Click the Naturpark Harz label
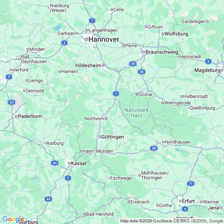This screenshot has height=224, width=224. tap(136, 113)
